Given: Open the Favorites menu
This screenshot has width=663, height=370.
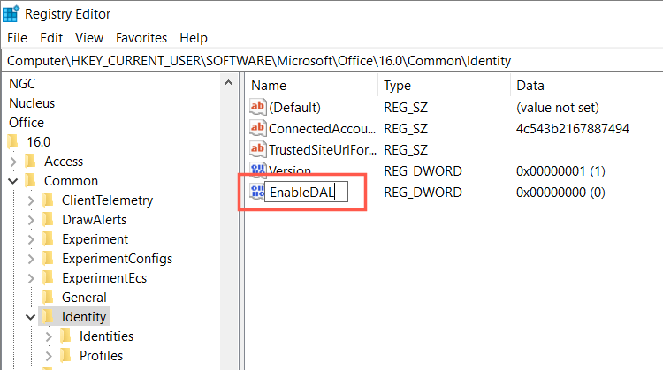Looking at the screenshot, I should [141, 38].
